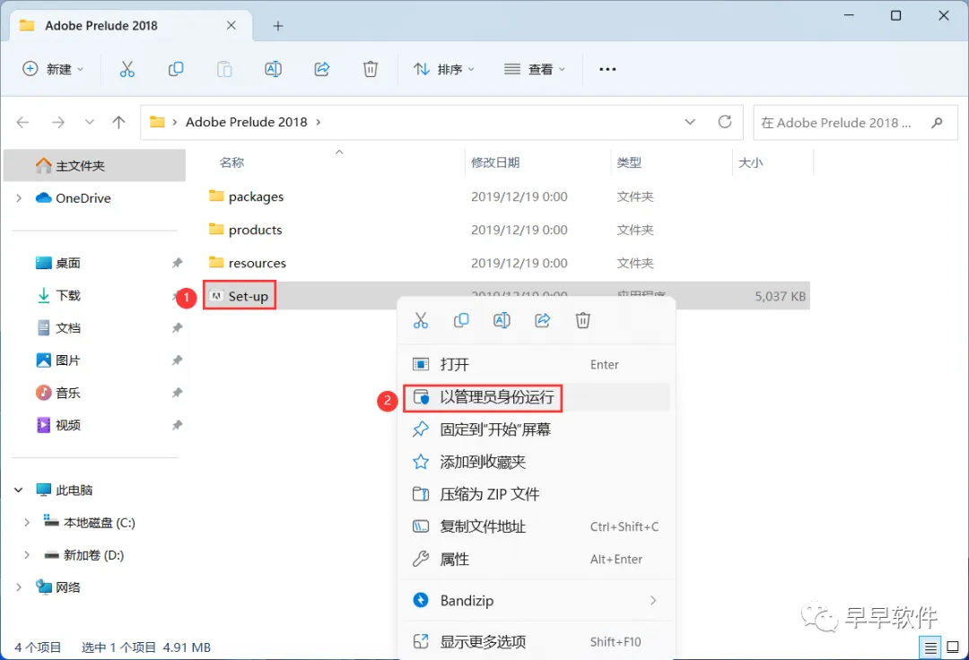Image resolution: width=969 pixels, height=660 pixels.
Task: Expand the Bandizip submenu arrow
Action: pyautogui.click(x=653, y=601)
